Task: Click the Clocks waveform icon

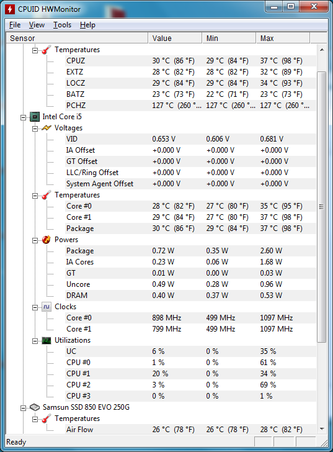Action: pyautogui.click(x=47, y=307)
